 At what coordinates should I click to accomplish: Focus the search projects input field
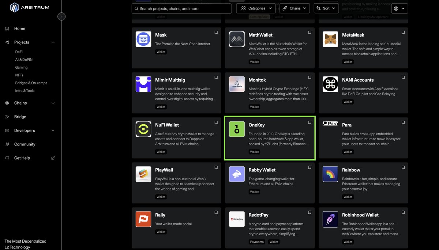point(182,8)
